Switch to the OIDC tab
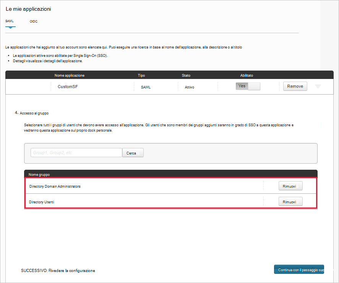This screenshot has height=283, width=339. point(33,22)
